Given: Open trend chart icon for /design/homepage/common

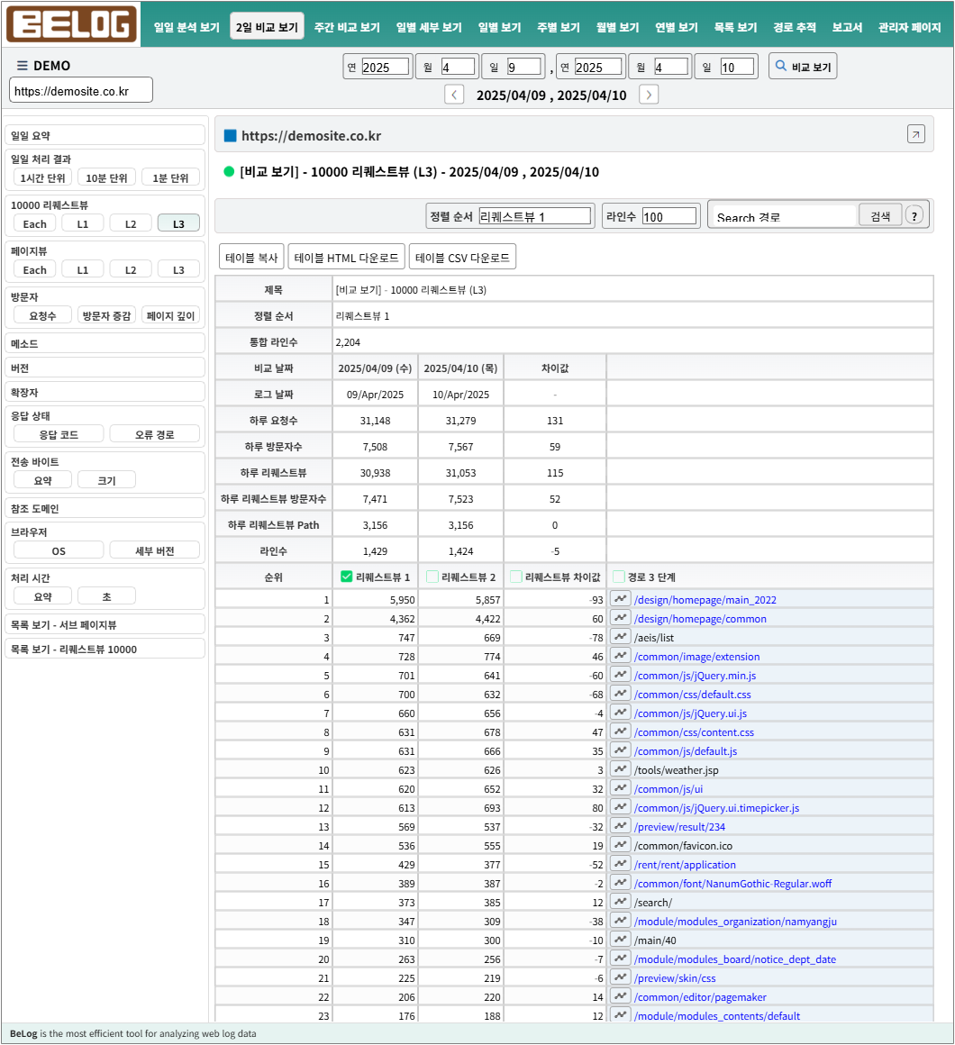Looking at the screenshot, I should click(621, 618).
